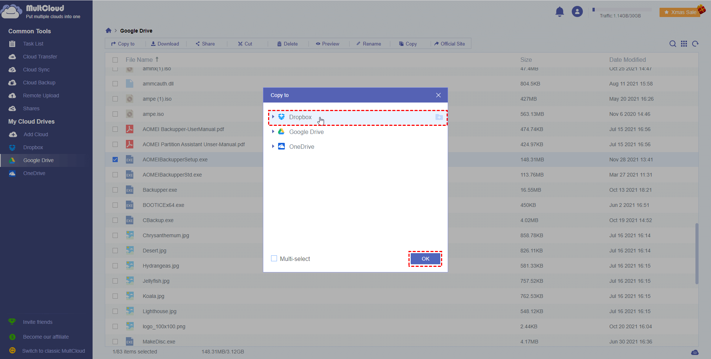The width and height of the screenshot is (711, 359).
Task: Click Invite friends link
Action: click(38, 322)
